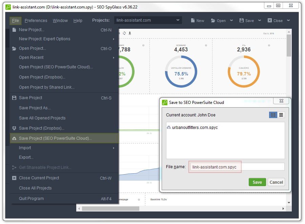The image size is (305, 224).
Task: Click the green Save button in the dialog
Action: tap(257, 182)
